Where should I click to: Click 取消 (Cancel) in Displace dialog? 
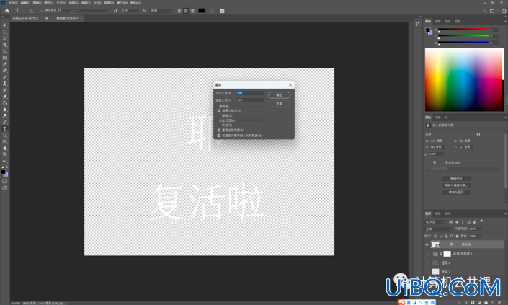point(280,103)
